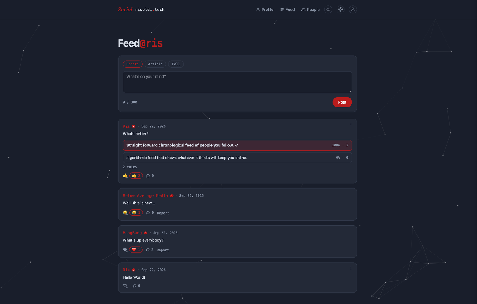Toggle thumbs-up reaction on the poll post
Screen dimensions: 477x304
[x=136, y=176]
